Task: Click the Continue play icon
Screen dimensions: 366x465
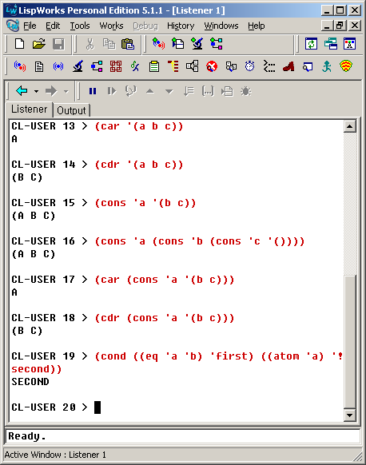Action: click(x=112, y=91)
